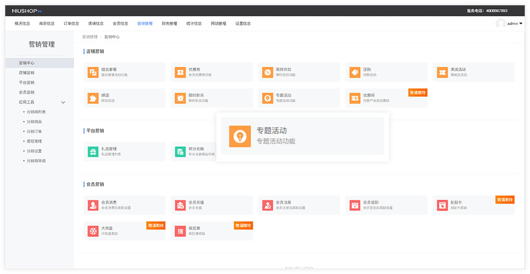
Task: Open 分销设置 in the sidebar
Action: coord(34,151)
